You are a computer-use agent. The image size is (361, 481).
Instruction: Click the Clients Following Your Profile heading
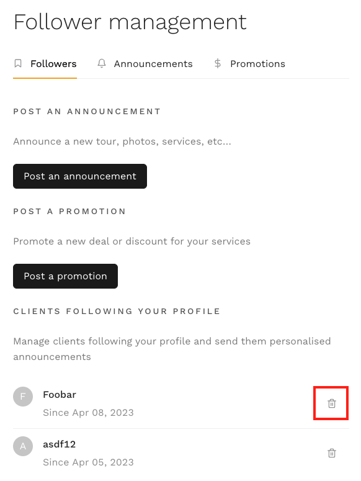click(x=117, y=312)
